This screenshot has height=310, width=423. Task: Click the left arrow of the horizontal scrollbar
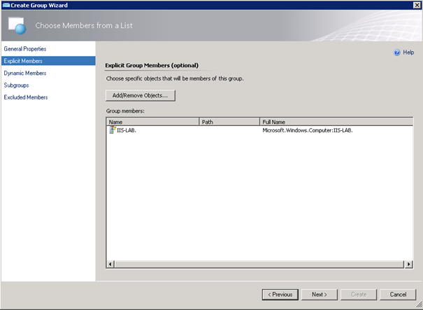(110, 264)
